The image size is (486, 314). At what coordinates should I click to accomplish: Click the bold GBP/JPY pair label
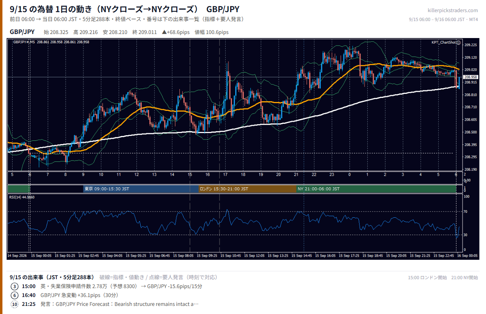tap(22, 32)
